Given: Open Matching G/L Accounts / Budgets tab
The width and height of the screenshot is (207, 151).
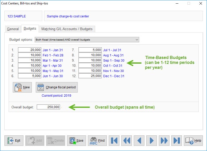Looking at the screenshot, I should [67, 29].
